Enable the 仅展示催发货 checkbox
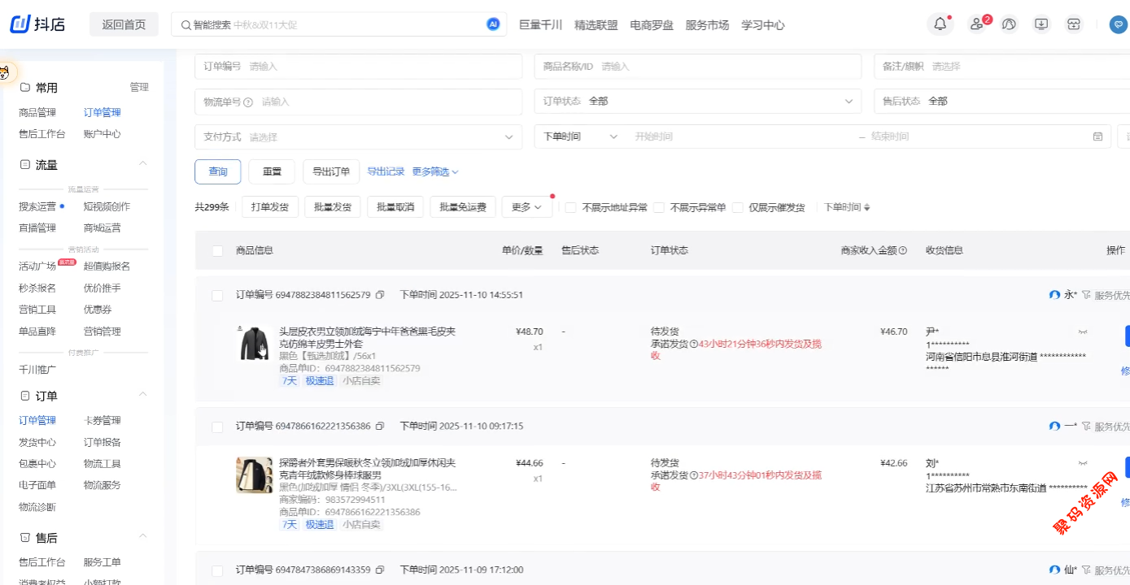This screenshot has height=585, width=1130. coord(737,207)
